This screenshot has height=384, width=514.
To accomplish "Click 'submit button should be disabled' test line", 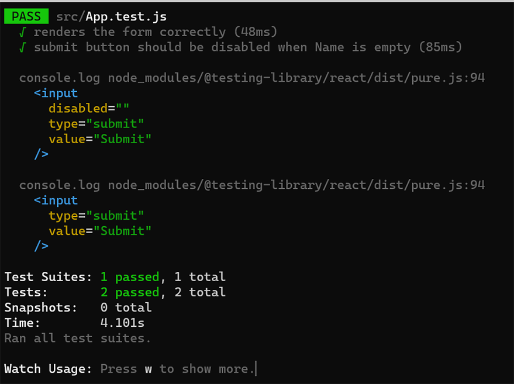I will (x=248, y=47).
